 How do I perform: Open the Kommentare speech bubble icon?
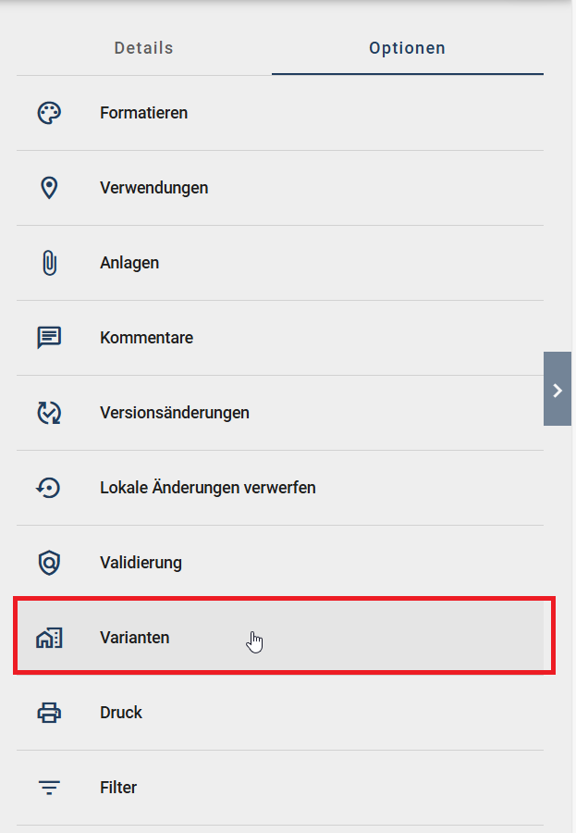coord(49,337)
